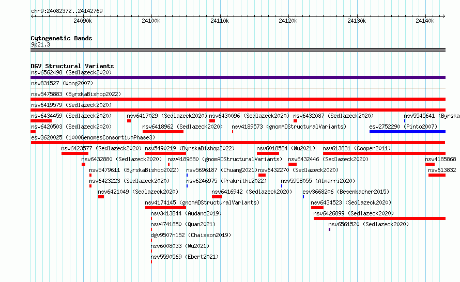Click the 24140k ruler position label

point(425,21)
